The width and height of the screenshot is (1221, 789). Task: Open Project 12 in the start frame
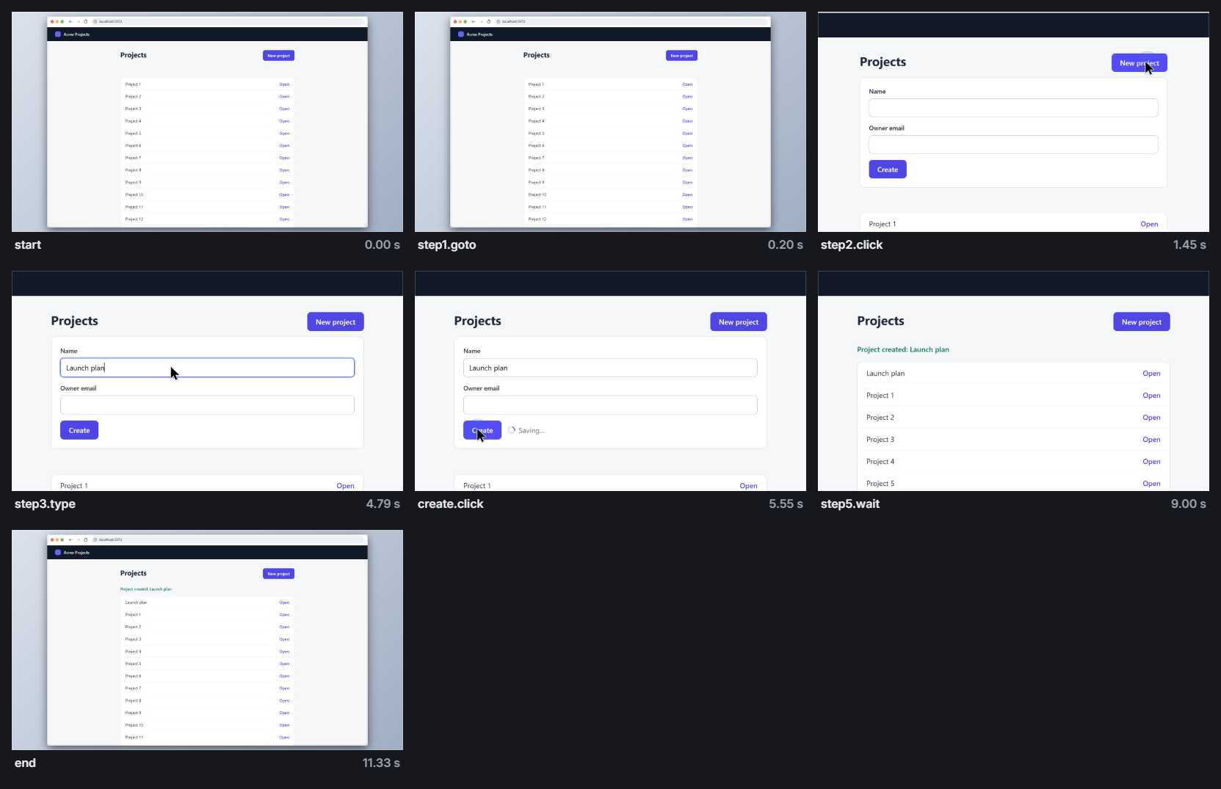pos(284,219)
